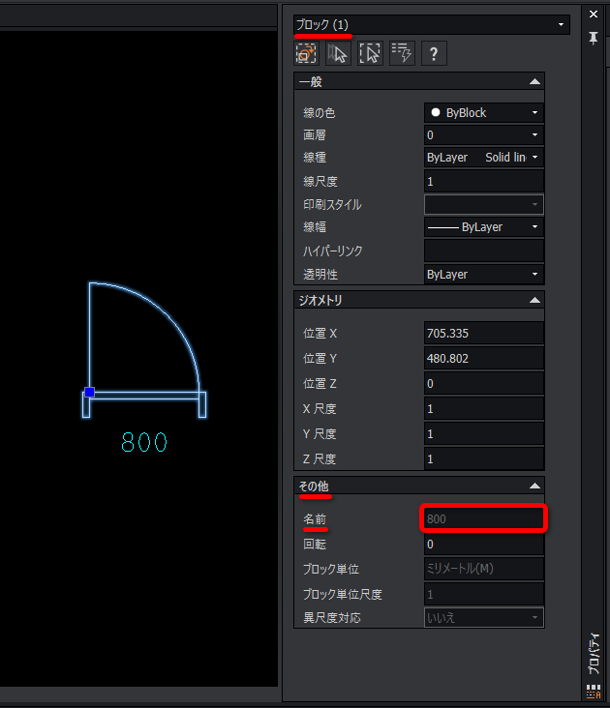Click the palette properties icon at bottom
This screenshot has width=610, height=708.
click(x=594, y=691)
